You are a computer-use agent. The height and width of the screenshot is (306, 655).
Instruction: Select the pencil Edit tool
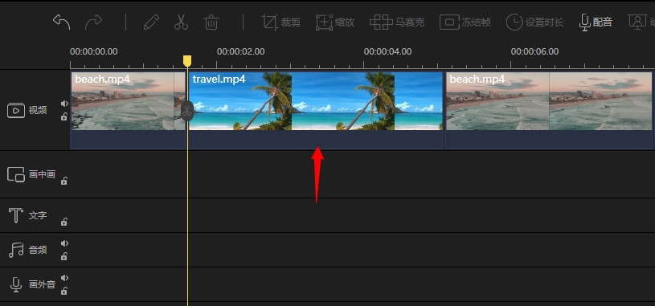151,22
